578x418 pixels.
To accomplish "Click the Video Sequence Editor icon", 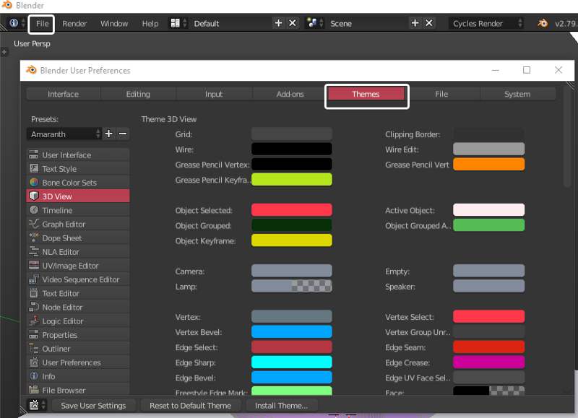I will click(x=33, y=279).
